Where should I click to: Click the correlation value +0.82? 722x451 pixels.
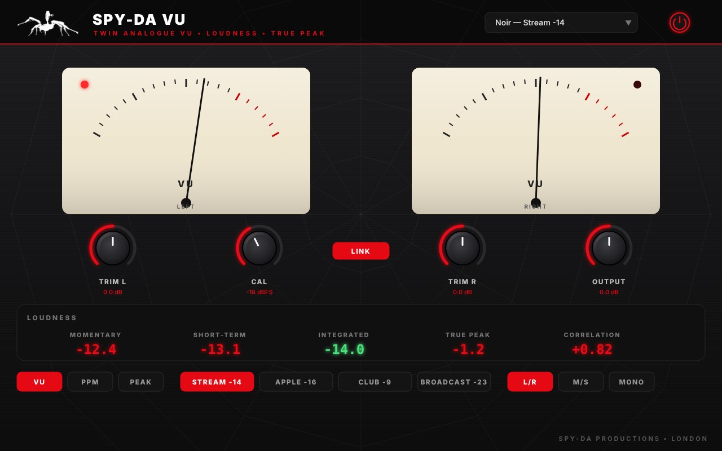click(x=592, y=350)
